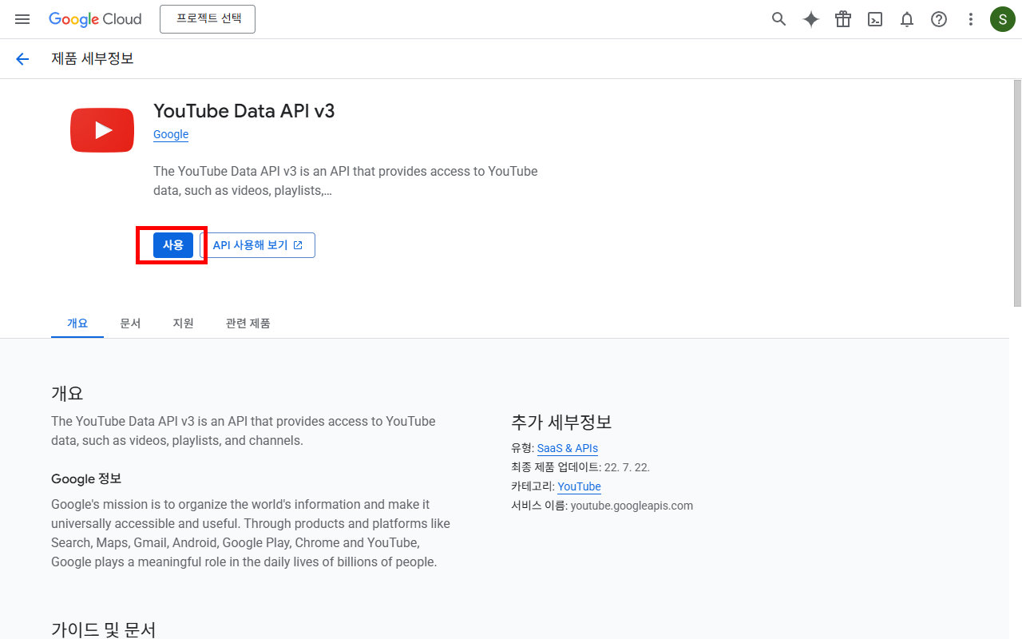Open the notifications bell
The width and height of the screenshot is (1022, 639).
coord(907,19)
